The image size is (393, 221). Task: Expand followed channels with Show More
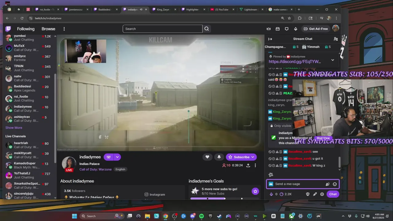coord(14,128)
